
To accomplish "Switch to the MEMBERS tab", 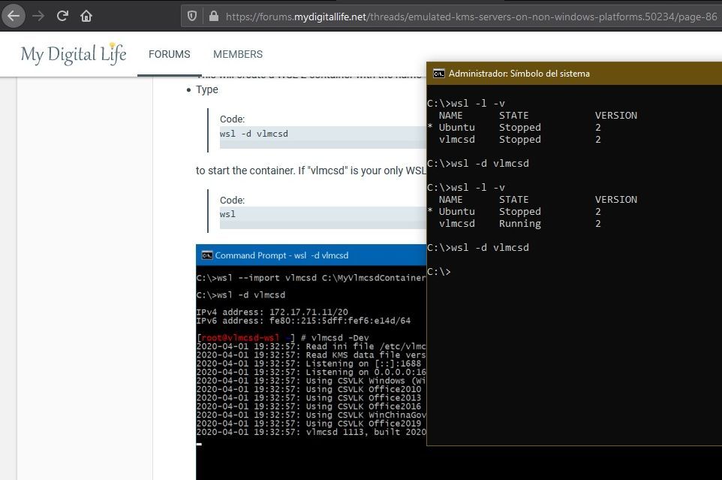I will (238, 54).
